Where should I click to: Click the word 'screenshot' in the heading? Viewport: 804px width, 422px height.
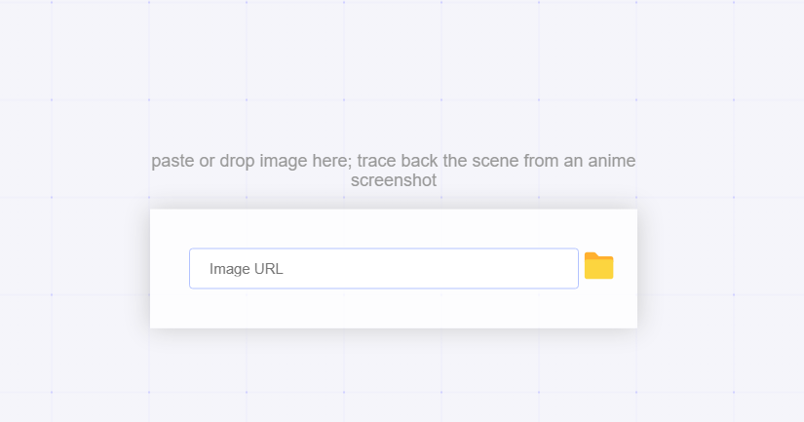click(x=393, y=180)
